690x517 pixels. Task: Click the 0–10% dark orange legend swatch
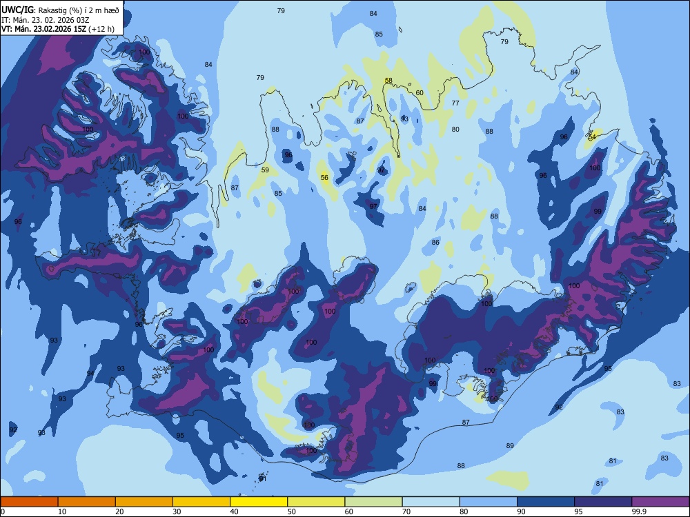point(29,502)
